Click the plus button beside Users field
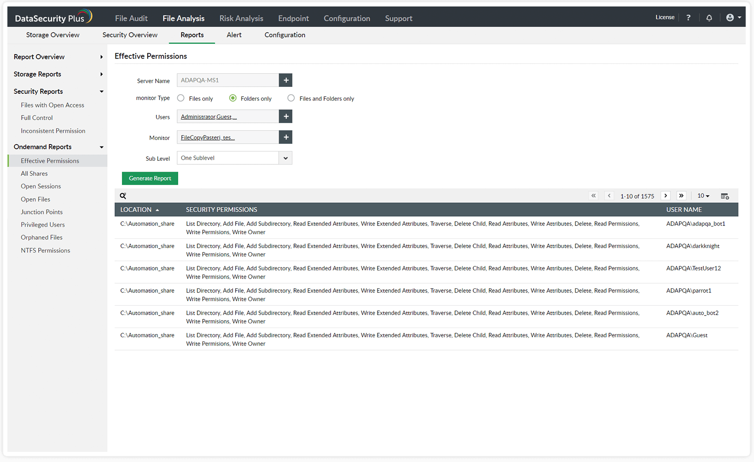The width and height of the screenshot is (754, 462). (286, 116)
